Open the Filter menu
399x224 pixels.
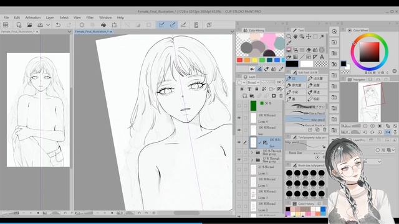point(90,17)
